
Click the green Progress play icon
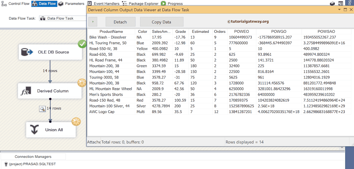point(164,3)
